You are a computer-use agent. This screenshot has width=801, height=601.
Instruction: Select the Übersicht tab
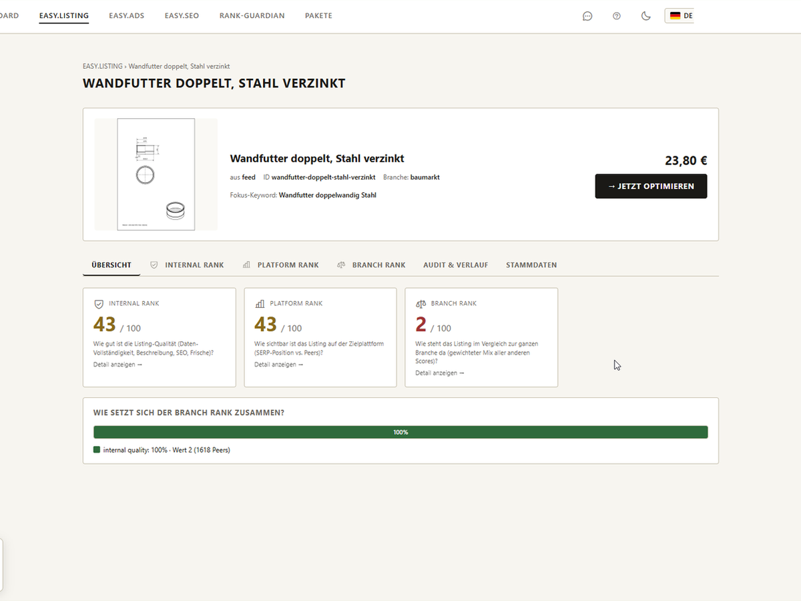pyautogui.click(x=111, y=265)
